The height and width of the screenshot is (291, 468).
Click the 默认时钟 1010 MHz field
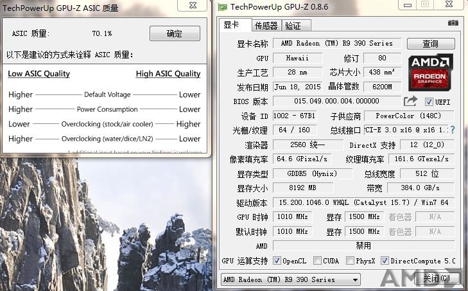click(293, 231)
